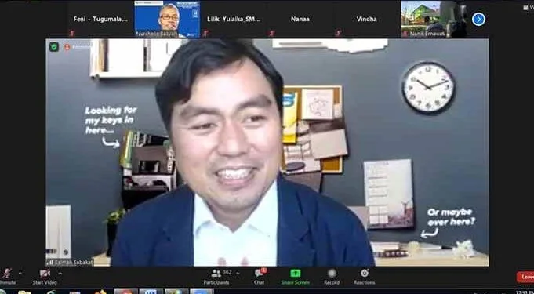Image resolution: width=534 pixels, height=294 pixels.
Task: Open video options arrow beside Start Video
Action: coord(60,273)
